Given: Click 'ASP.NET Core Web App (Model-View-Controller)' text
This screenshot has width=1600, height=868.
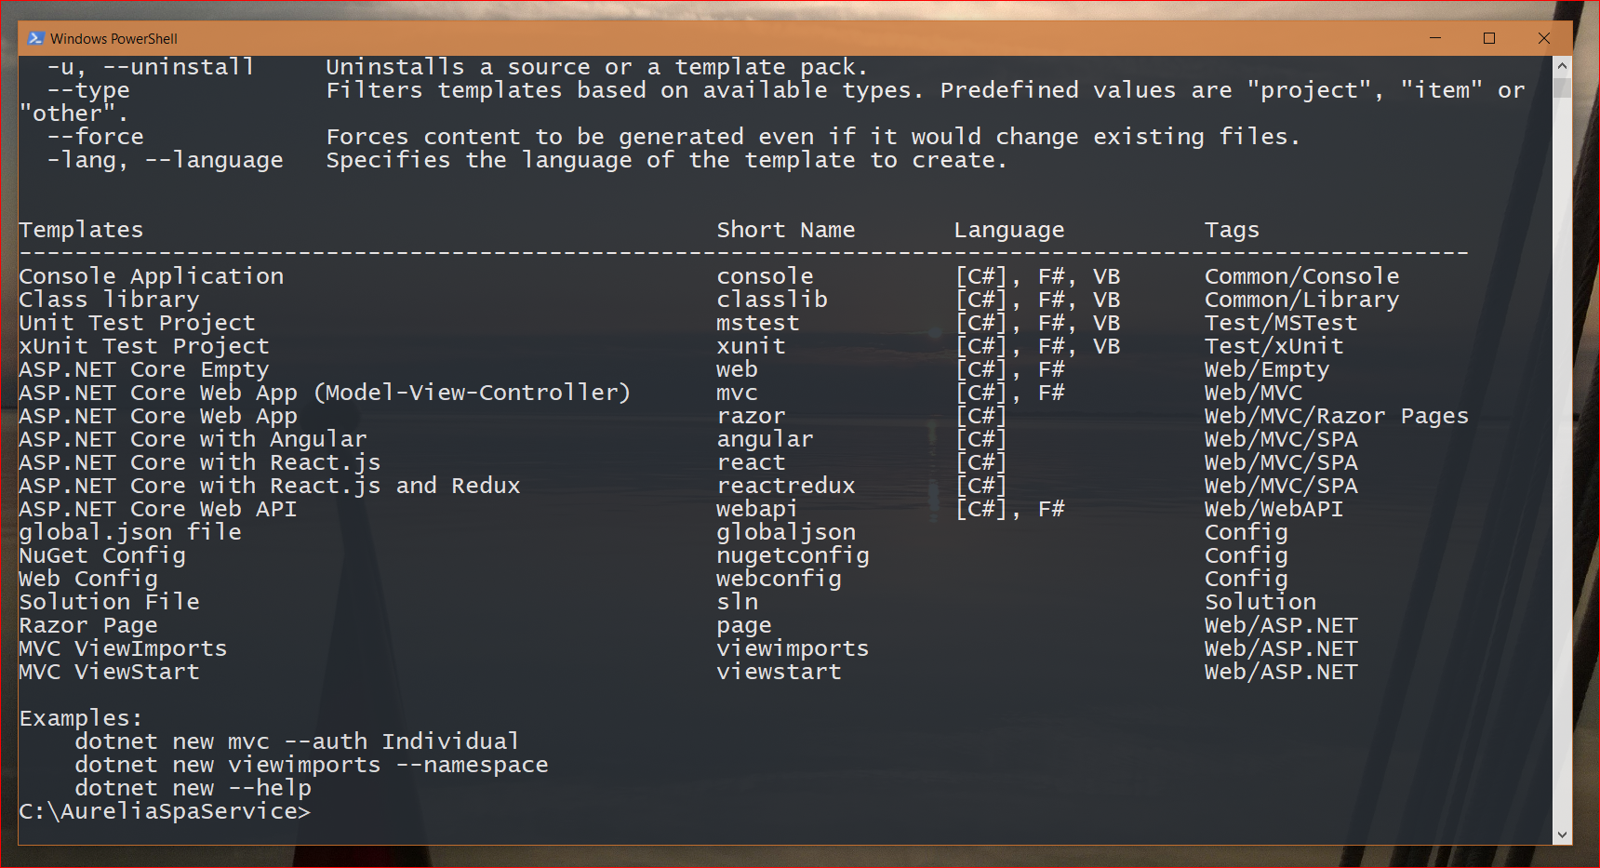Looking at the screenshot, I should point(325,393).
